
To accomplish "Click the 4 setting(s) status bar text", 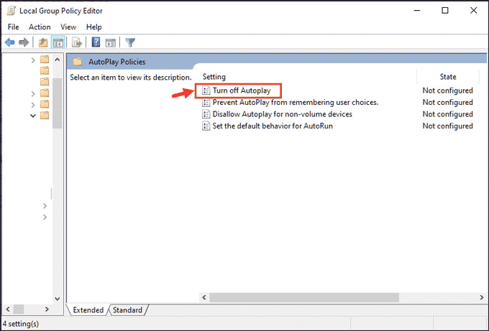I will click(x=21, y=324).
